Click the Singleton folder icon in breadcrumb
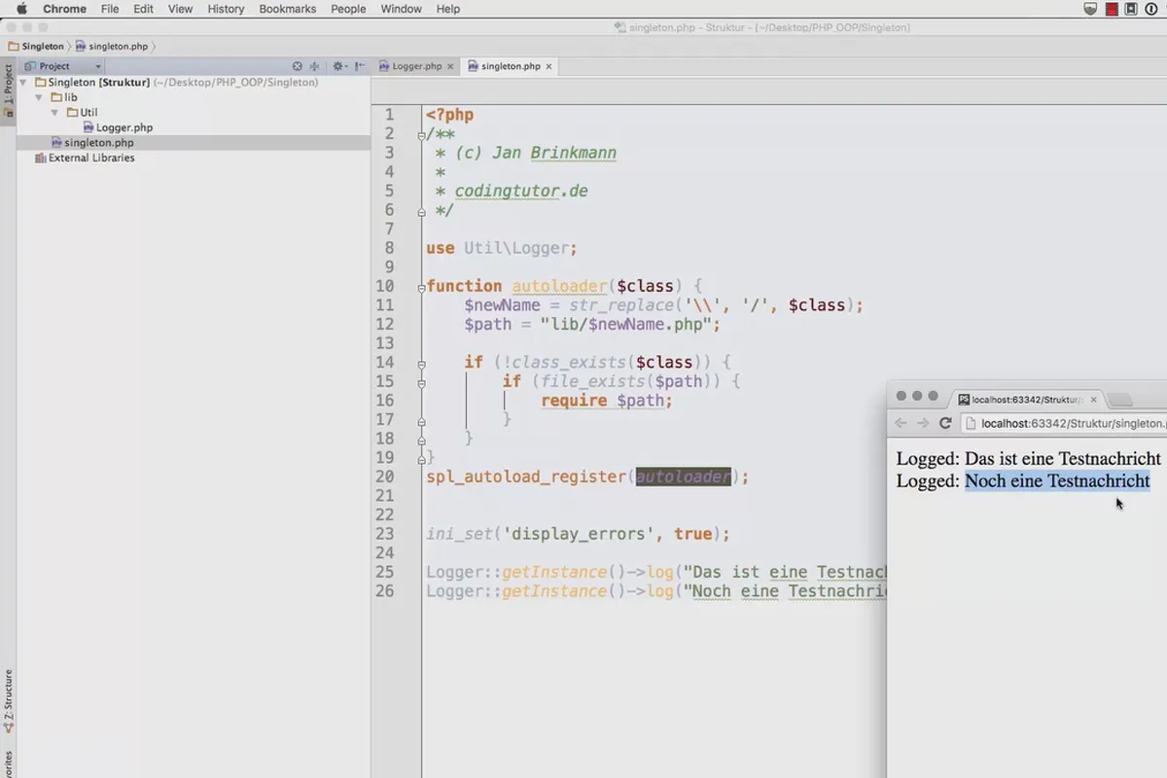This screenshot has height=778, width=1167. coord(13,46)
